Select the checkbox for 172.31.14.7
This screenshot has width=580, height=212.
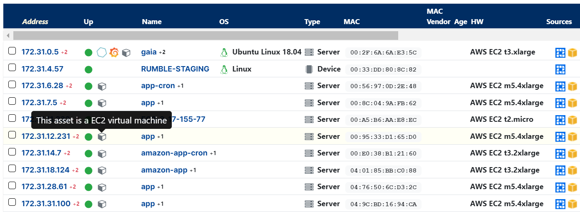pyautogui.click(x=13, y=152)
